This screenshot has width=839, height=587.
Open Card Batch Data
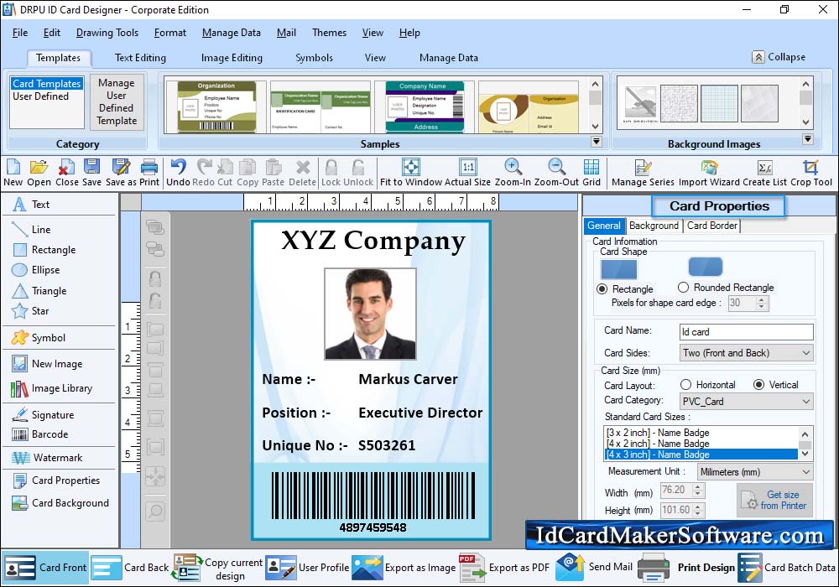(787, 568)
